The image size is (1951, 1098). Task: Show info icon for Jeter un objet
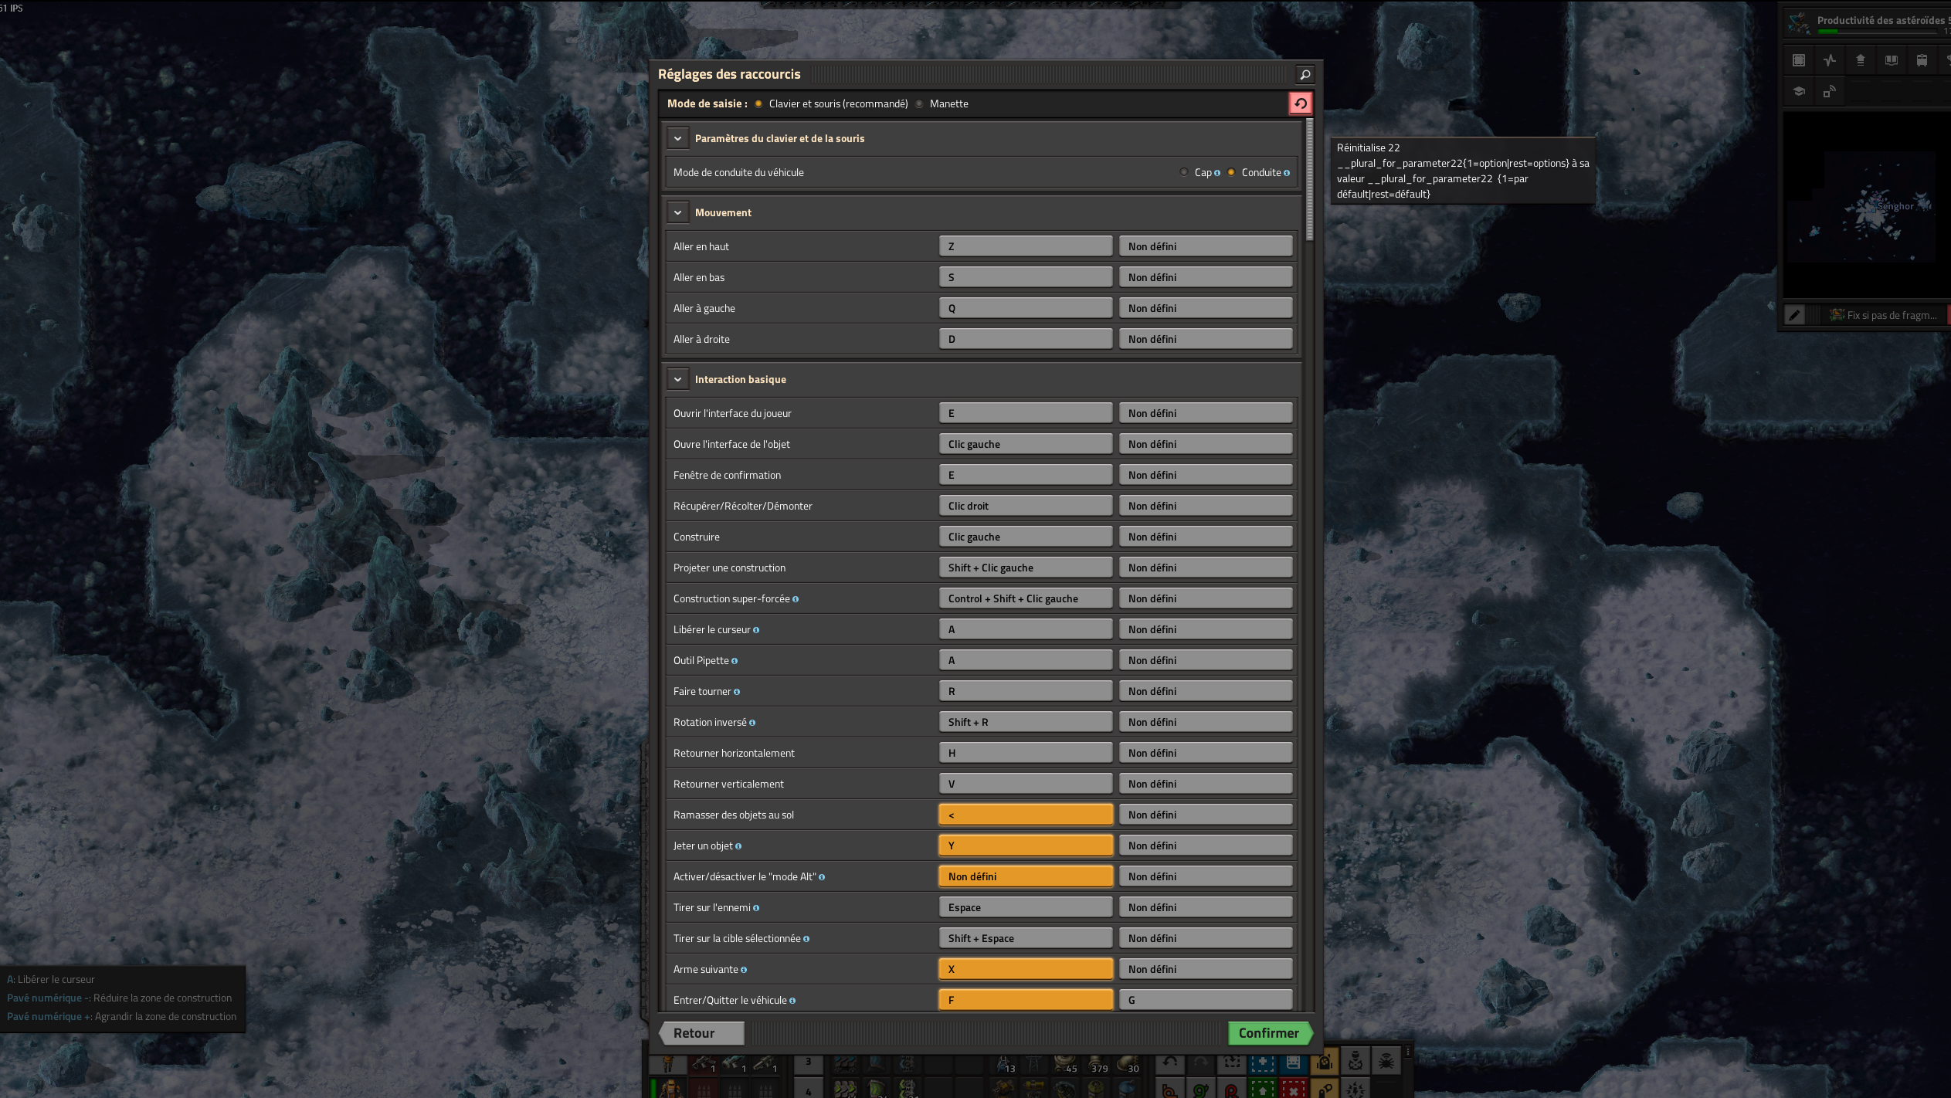738,846
